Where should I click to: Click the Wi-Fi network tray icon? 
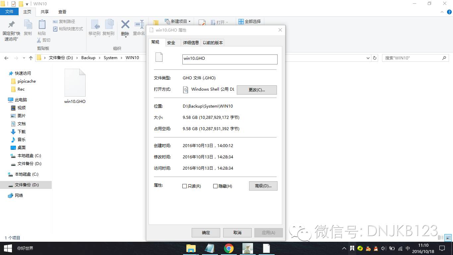[400, 248]
